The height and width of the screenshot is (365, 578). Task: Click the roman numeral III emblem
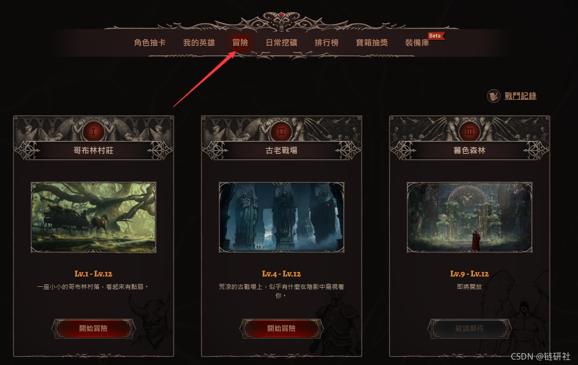pos(470,132)
